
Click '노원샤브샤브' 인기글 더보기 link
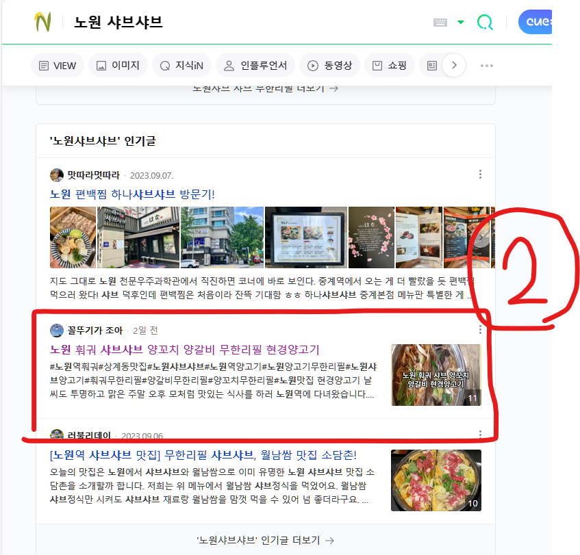(265, 540)
